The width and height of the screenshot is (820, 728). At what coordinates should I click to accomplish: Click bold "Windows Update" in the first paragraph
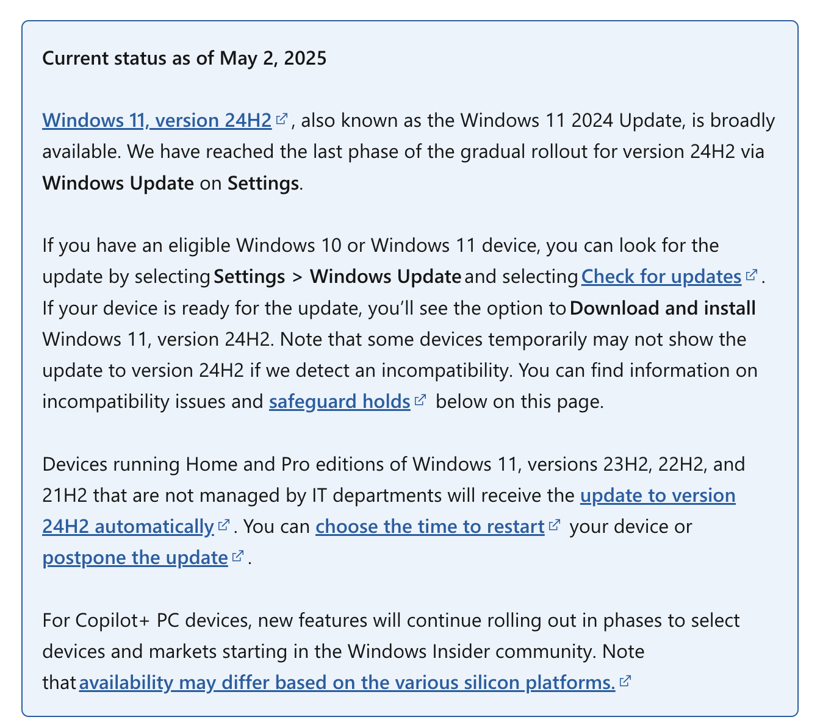pos(118,183)
